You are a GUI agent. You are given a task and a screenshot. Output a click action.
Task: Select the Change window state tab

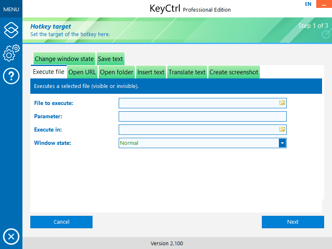[64, 59]
